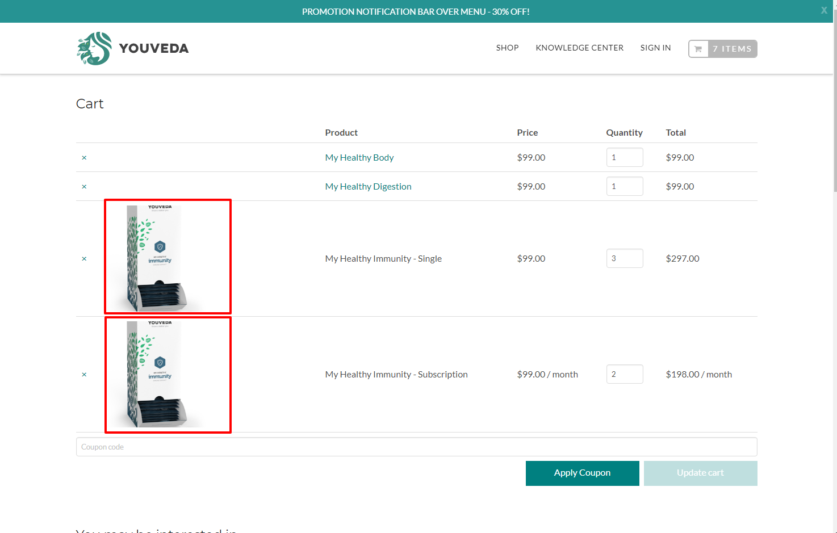The width and height of the screenshot is (837, 533).
Task: Remove My Healthy Body from cart
Action: pos(84,158)
